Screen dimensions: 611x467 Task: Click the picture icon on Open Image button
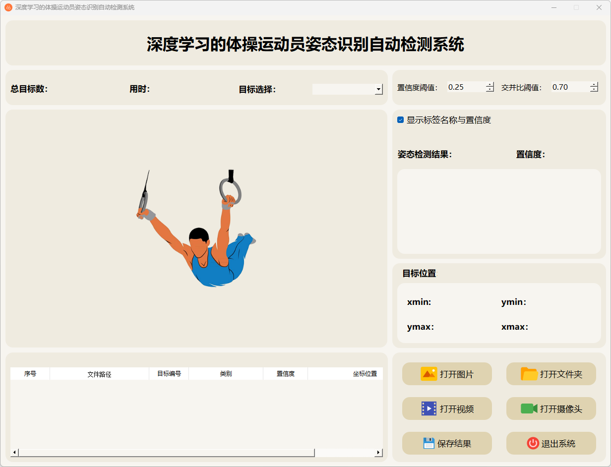pyautogui.click(x=428, y=374)
